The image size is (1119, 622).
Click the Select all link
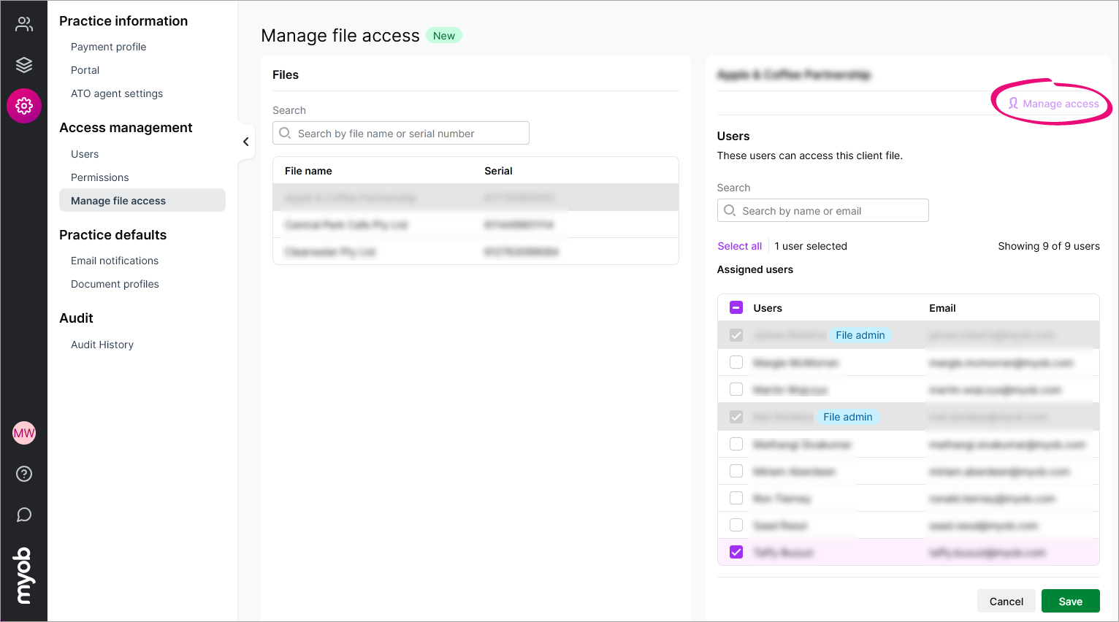click(x=739, y=245)
